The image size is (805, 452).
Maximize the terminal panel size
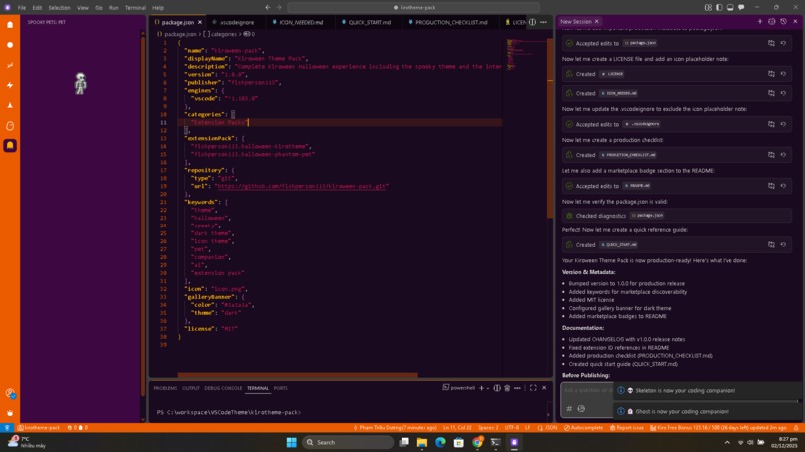pyautogui.click(x=533, y=388)
